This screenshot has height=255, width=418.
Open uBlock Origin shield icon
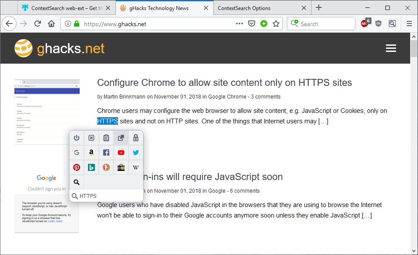tap(378, 24)
